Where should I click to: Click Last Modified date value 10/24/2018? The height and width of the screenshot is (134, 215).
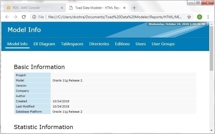coord(61,106)
